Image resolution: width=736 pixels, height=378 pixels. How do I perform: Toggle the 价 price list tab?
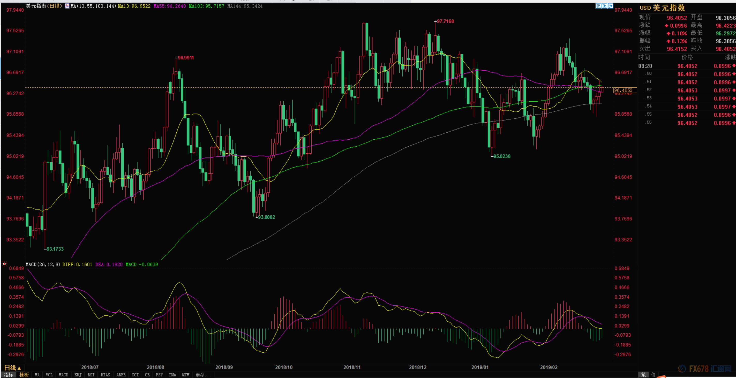click(653, 375)
